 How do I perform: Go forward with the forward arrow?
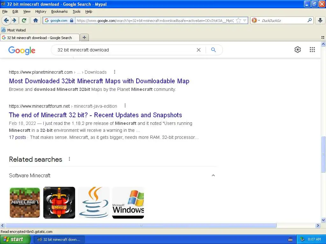pos(14,20)
